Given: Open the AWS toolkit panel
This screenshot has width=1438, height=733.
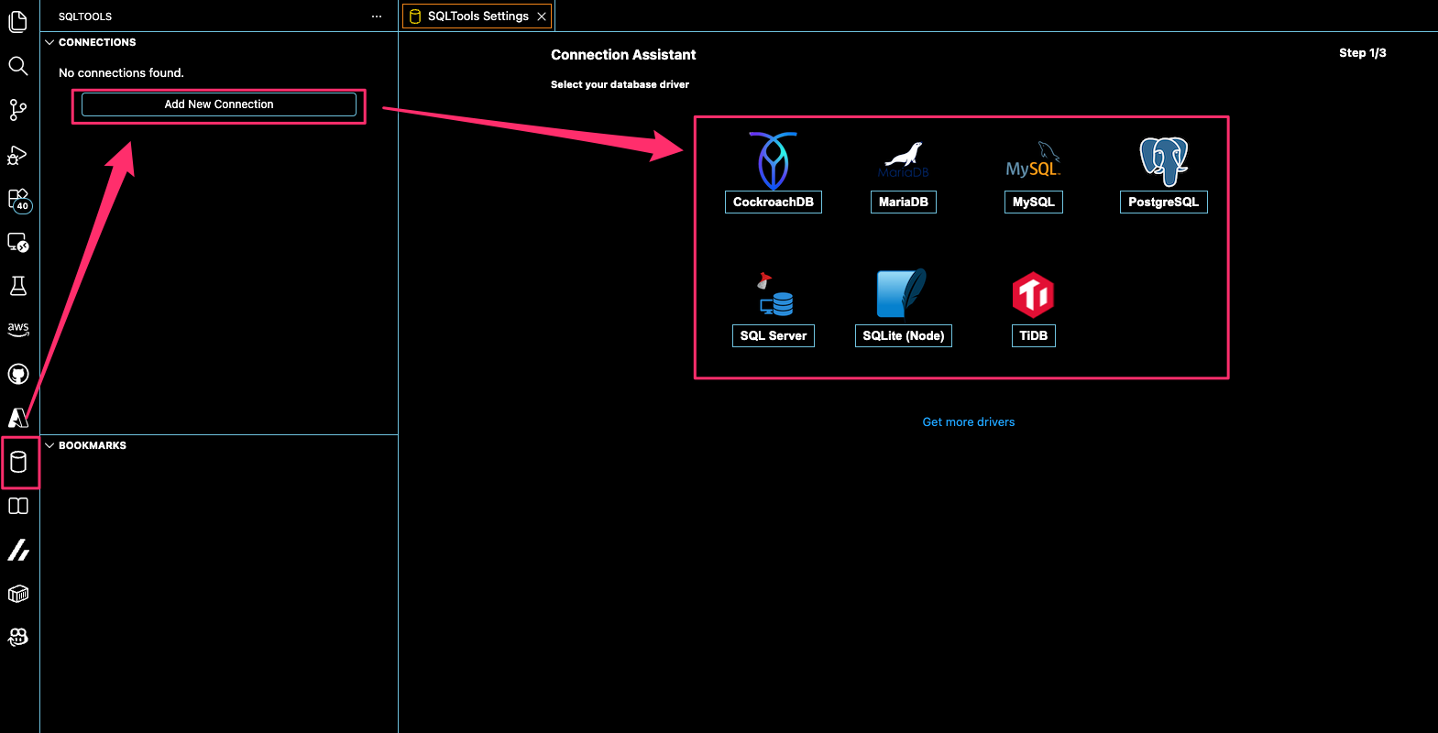Looking at the screenshot, I should coord(17,329).
